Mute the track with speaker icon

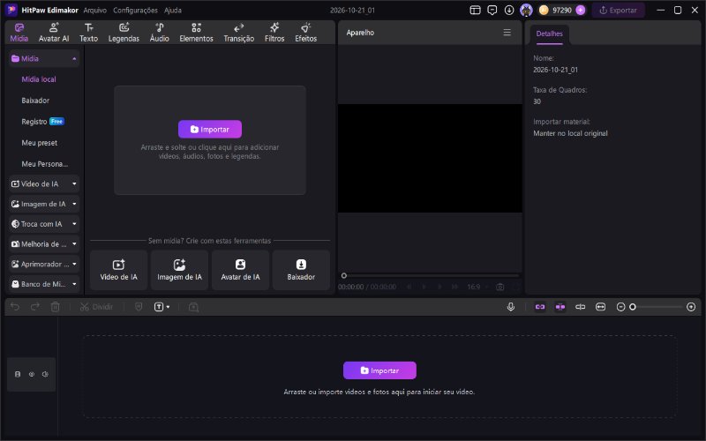point(45,374)
